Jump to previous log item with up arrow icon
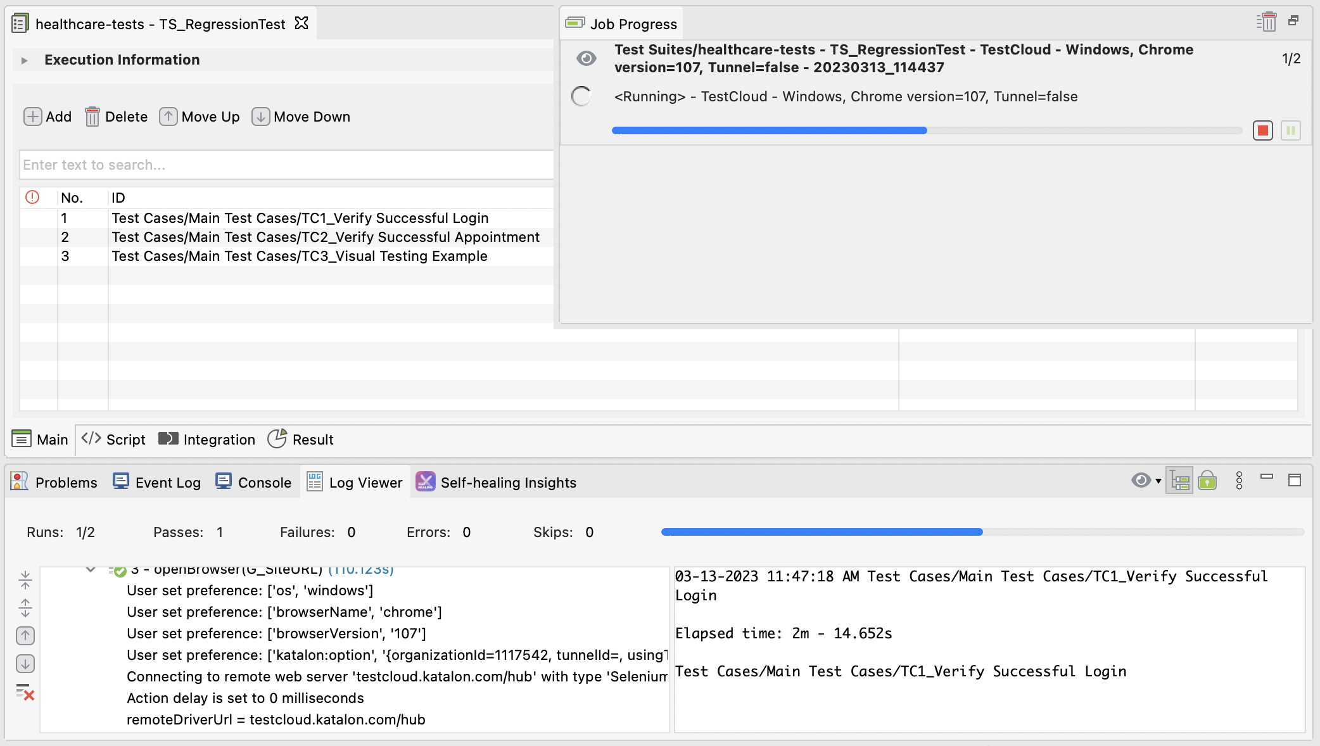Screen dimensions: 1320x746 tap(25, 636)
